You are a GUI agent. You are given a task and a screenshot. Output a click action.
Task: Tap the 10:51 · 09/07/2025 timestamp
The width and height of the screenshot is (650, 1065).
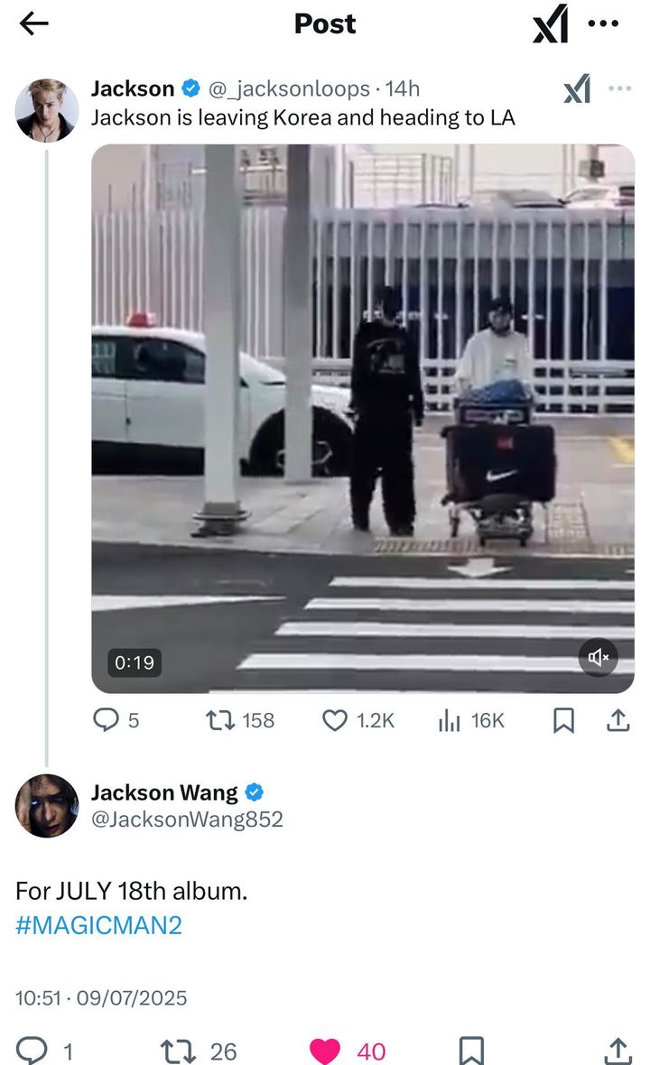pos(101,997)
